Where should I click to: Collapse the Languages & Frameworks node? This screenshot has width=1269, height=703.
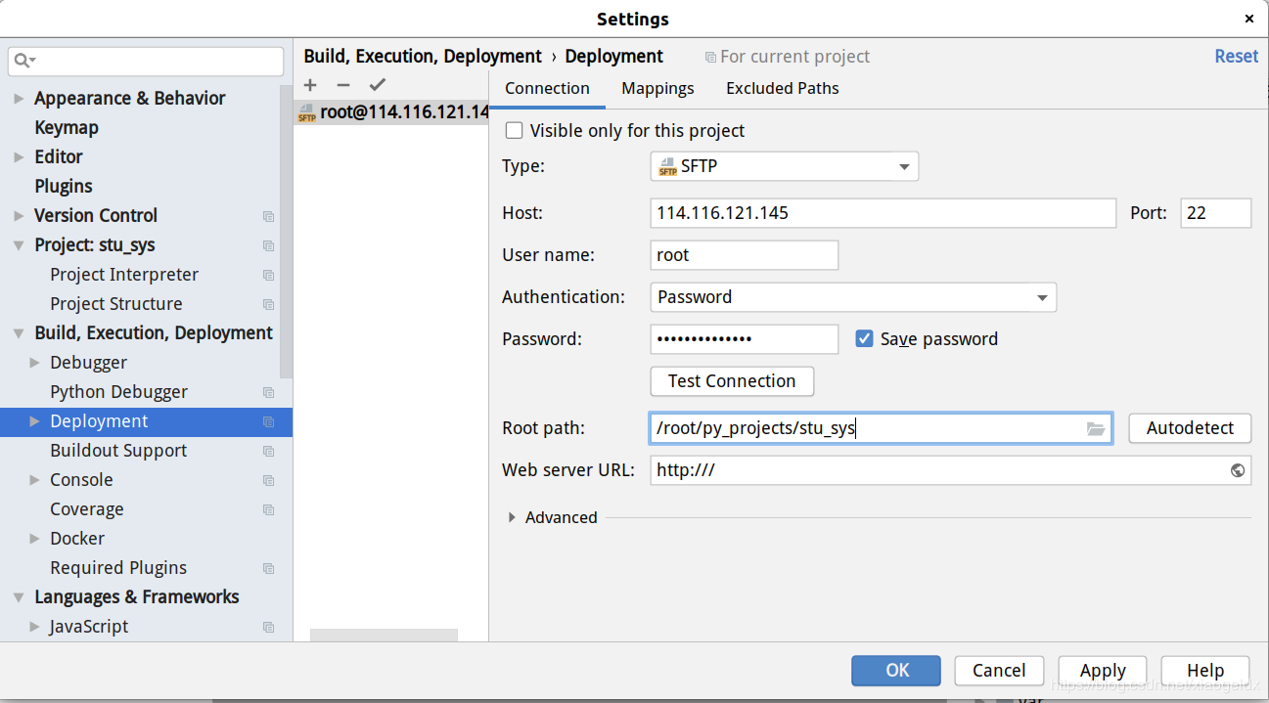[19, 597]
